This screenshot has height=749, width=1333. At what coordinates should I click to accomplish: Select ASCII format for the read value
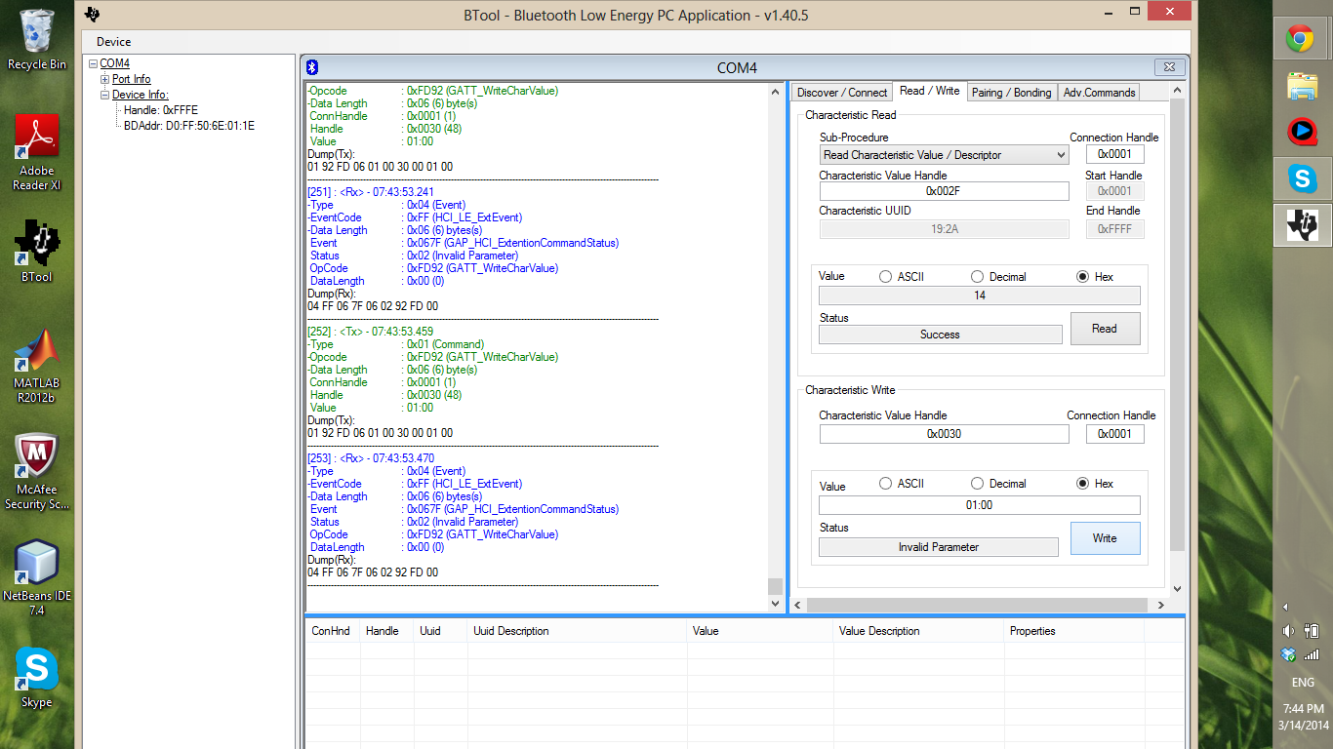point(901,277)
